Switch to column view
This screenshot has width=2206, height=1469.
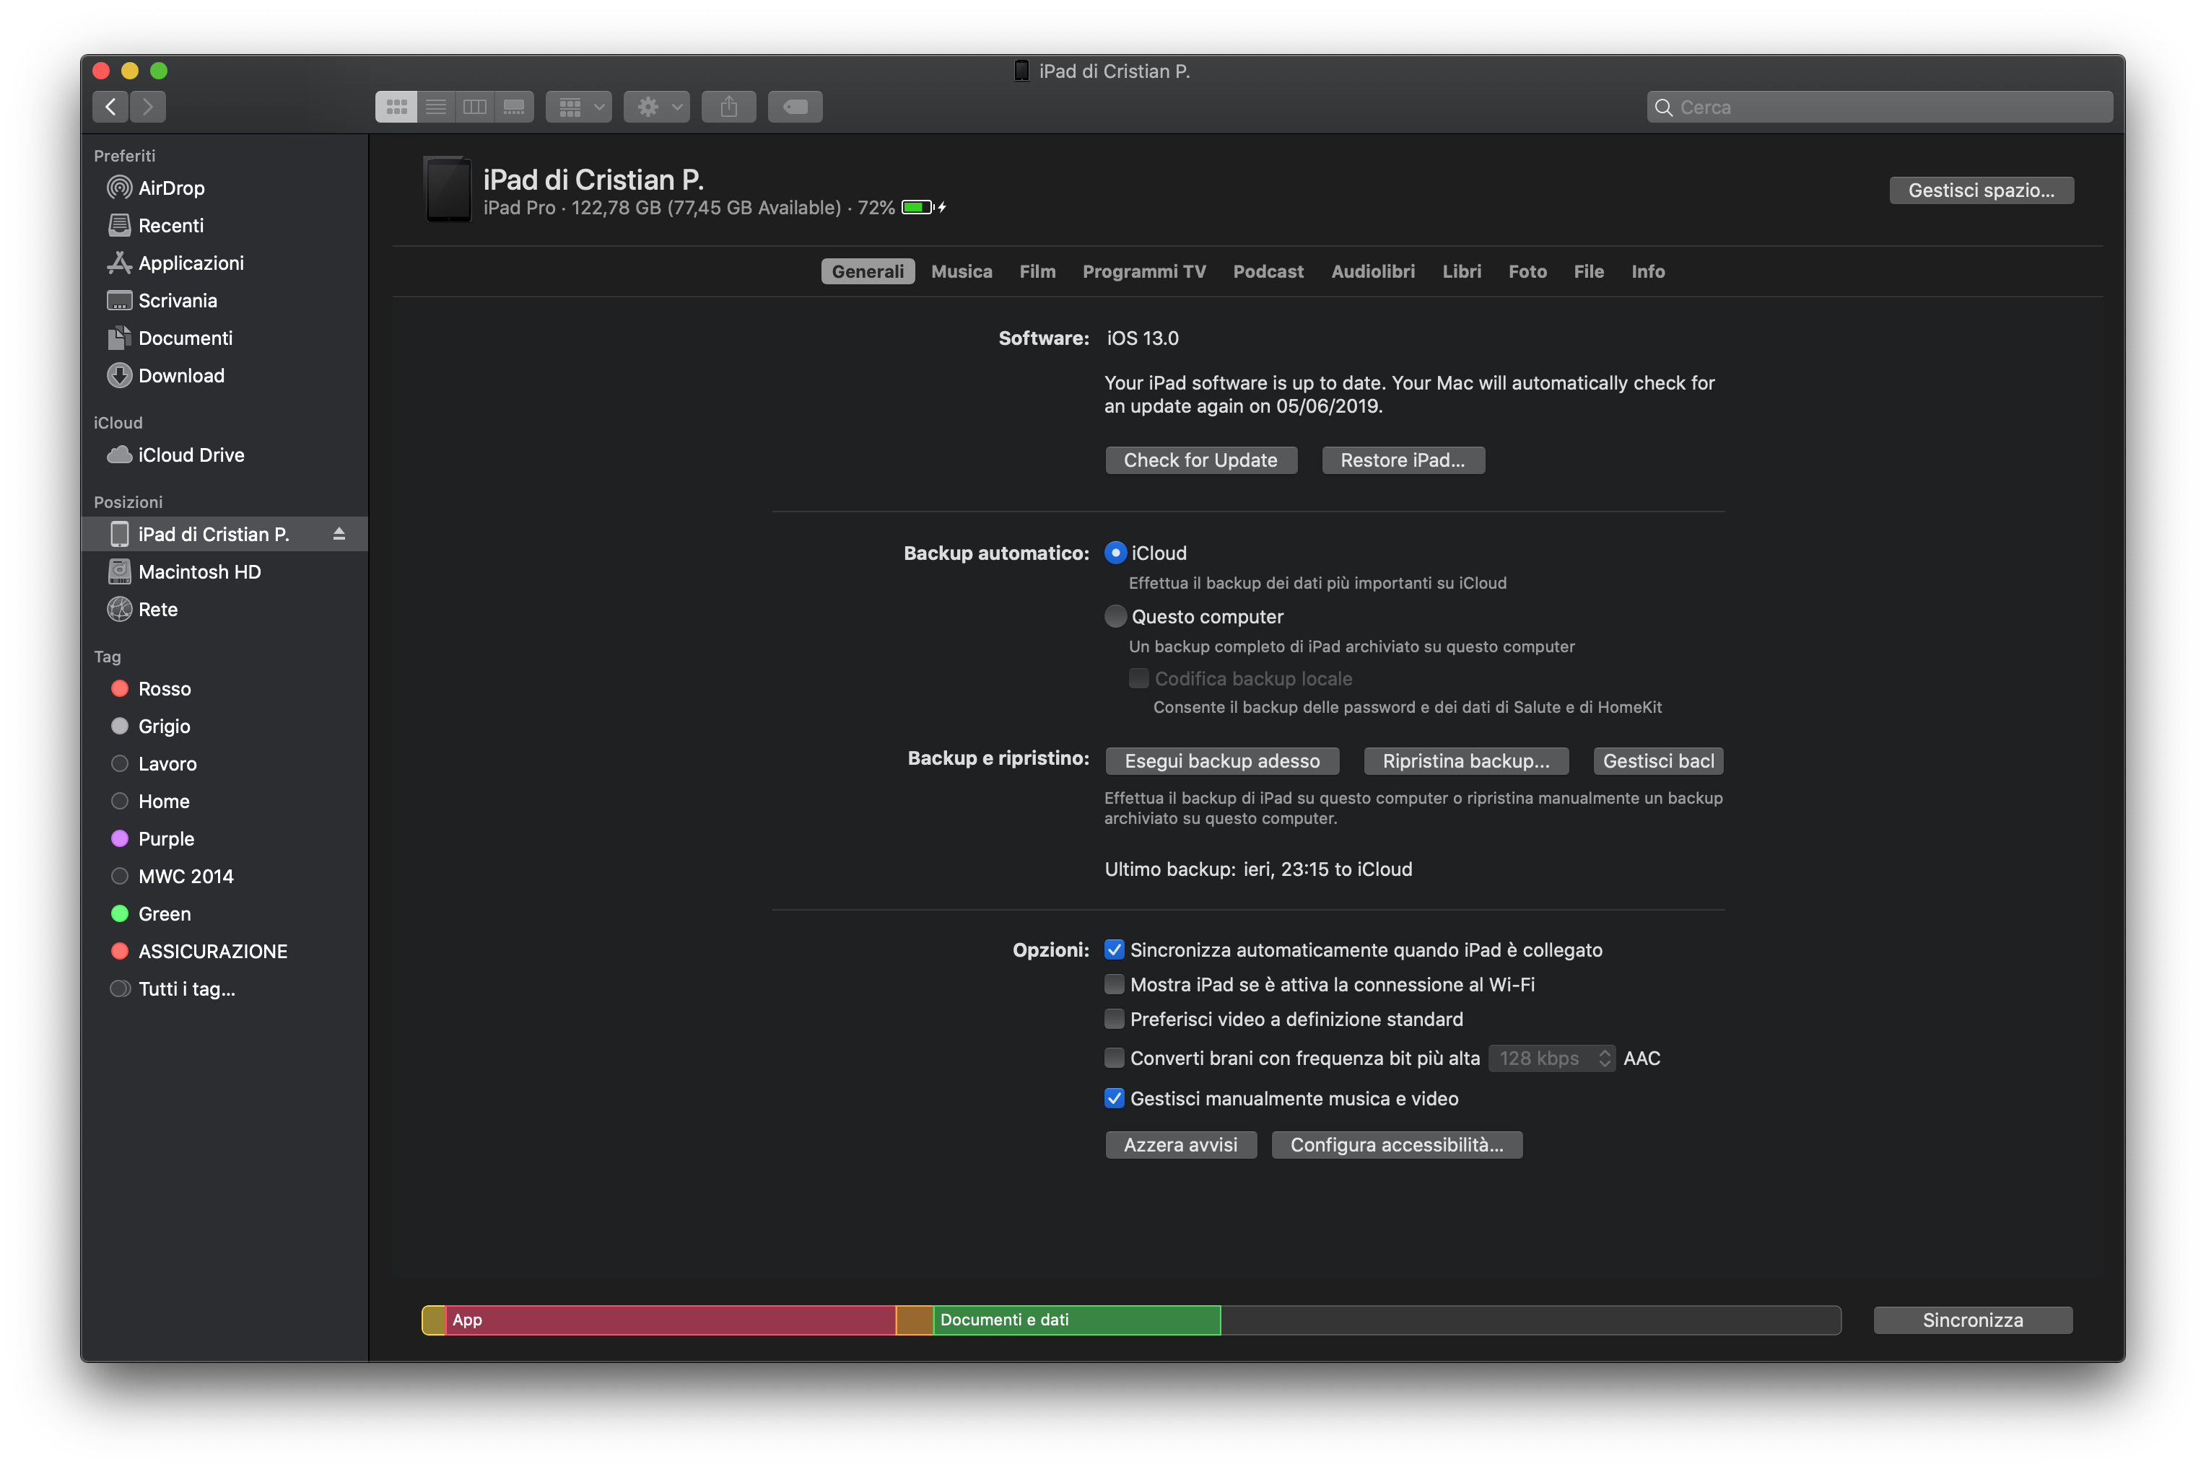click(x=475, y=107)
